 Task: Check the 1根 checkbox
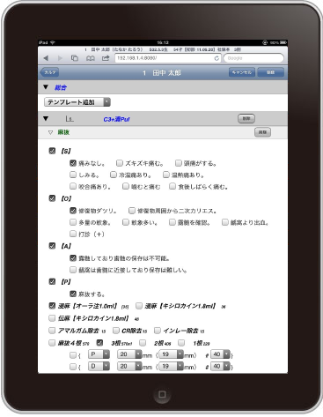point(181,343)
